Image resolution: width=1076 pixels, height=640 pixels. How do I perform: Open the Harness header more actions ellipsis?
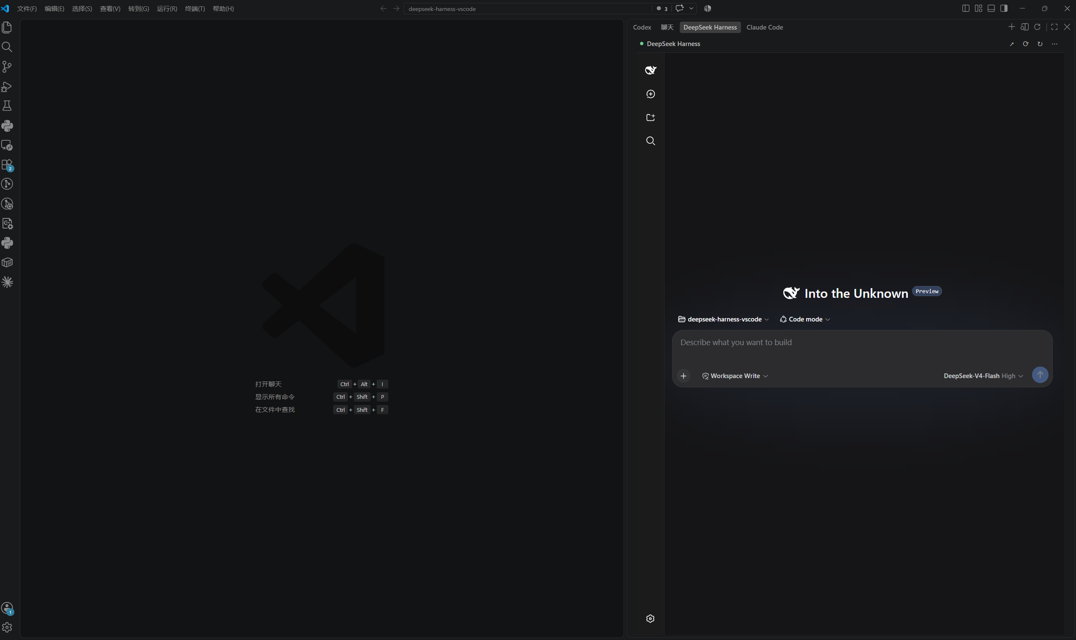[x=1054, y=44]
